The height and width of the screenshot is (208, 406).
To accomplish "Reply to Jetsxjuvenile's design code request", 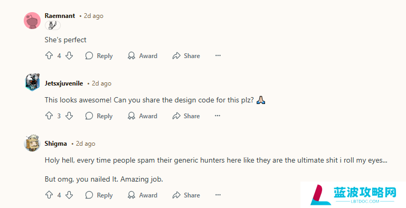I will 99,116.
